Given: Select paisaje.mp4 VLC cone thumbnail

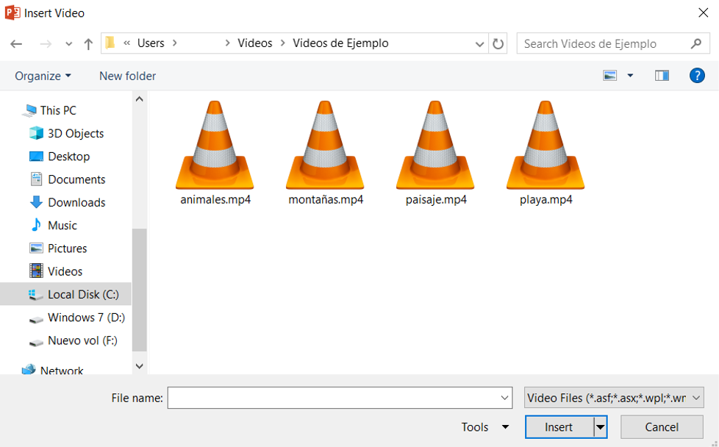Looking at the screenshot, I should pos(435,145).
